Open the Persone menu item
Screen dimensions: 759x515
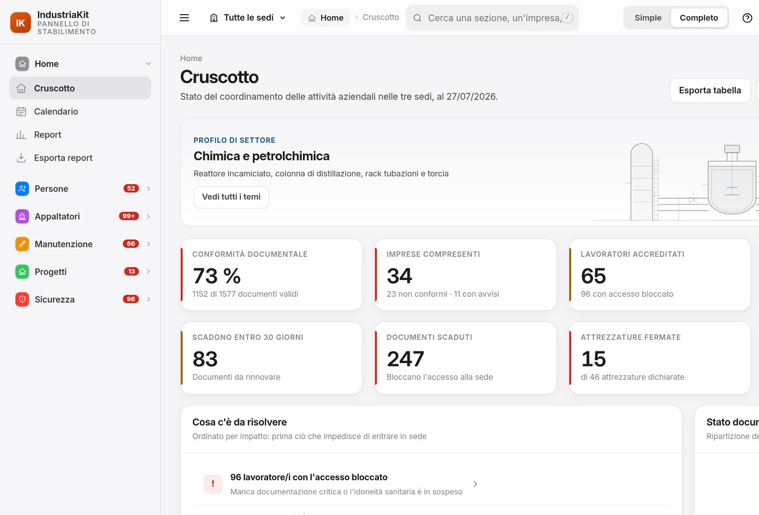tap(80, 189)
